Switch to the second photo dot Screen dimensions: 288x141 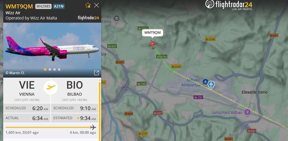click(50, 69)
